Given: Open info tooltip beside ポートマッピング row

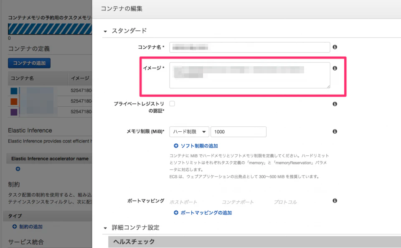Looking at the screenshot, I should 335,200.
